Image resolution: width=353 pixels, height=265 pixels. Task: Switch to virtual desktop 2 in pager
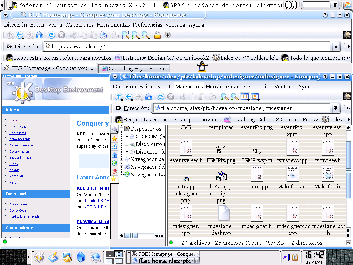[119, 254]
